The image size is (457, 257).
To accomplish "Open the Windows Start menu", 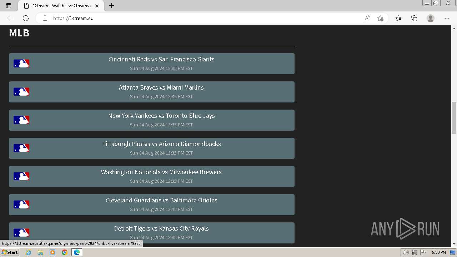I will (10, 252).
